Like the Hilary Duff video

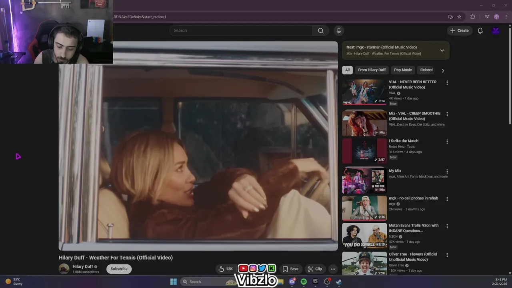(225, 269)
